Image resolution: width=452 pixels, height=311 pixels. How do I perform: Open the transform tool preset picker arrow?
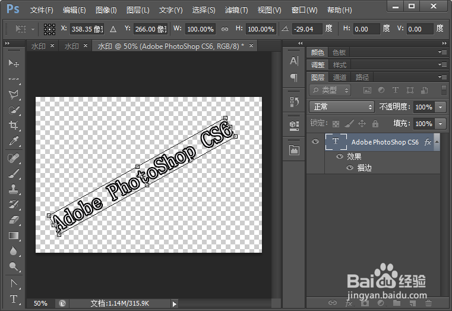(33, 29)
